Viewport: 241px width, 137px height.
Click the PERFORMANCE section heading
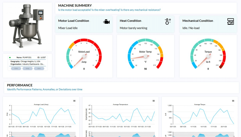point(20,85)
